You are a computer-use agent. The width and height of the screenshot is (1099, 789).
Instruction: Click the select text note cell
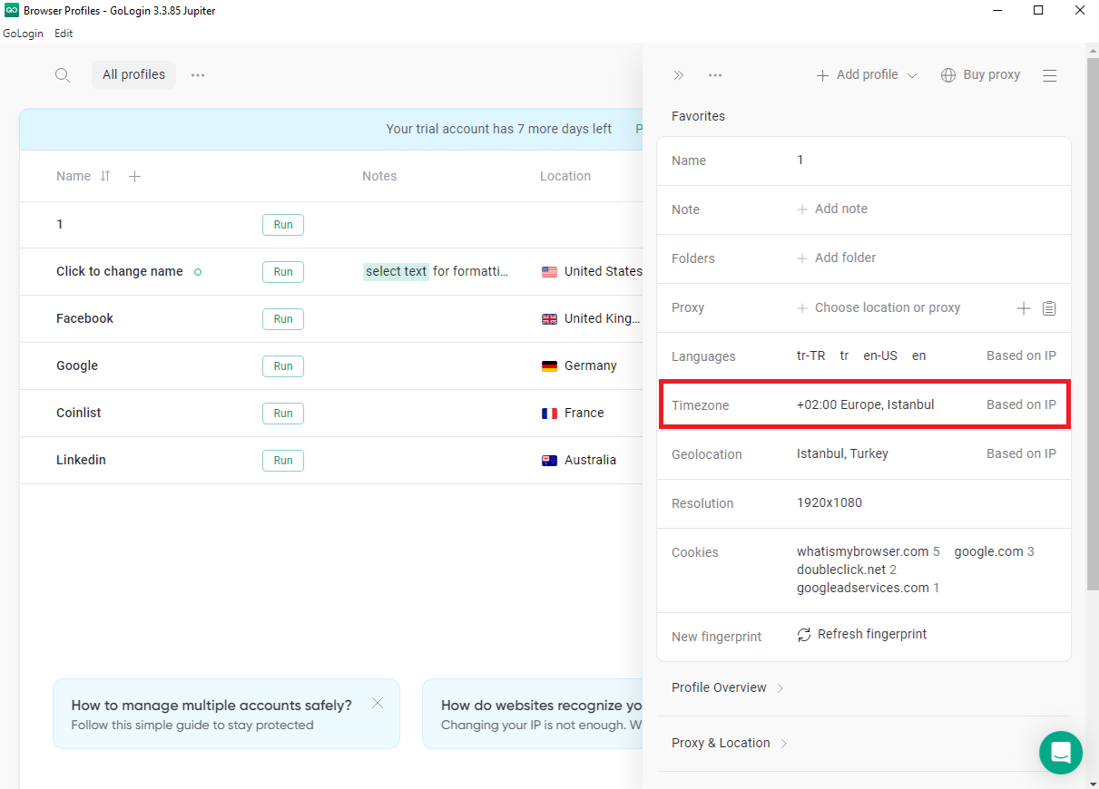[436, 271]
